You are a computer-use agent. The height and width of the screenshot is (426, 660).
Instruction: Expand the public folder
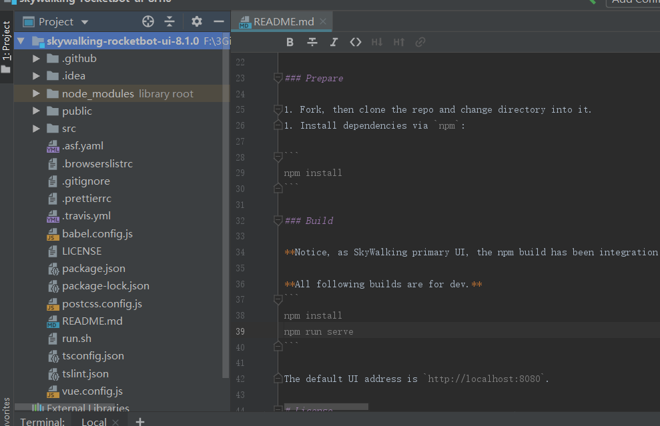[36, 111]
